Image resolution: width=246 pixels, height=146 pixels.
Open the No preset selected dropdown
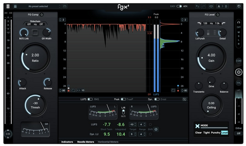tap(40, 6)
